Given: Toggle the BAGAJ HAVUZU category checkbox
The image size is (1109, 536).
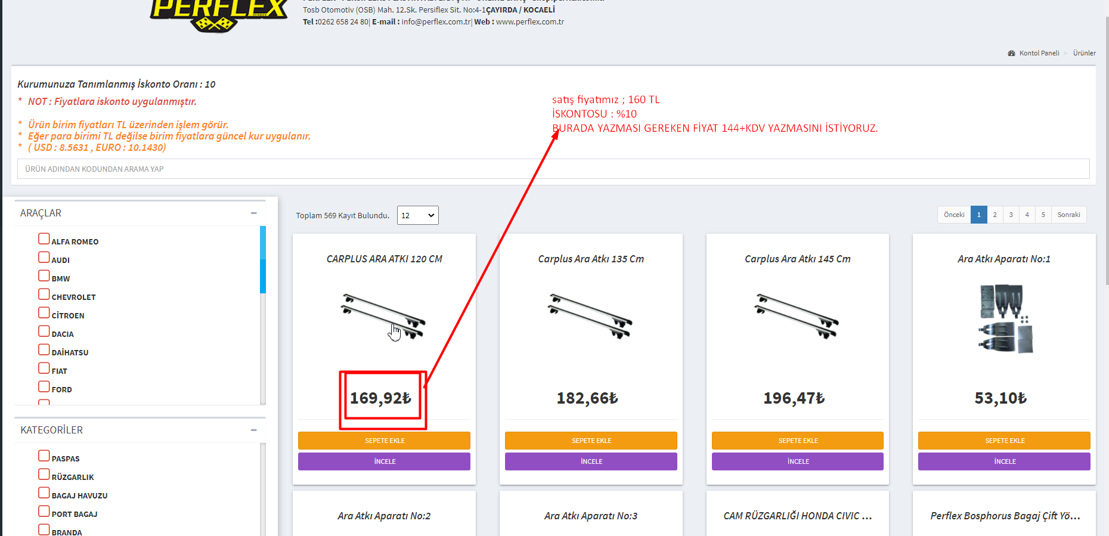Looking at the screenshot, I should [44, 493].
